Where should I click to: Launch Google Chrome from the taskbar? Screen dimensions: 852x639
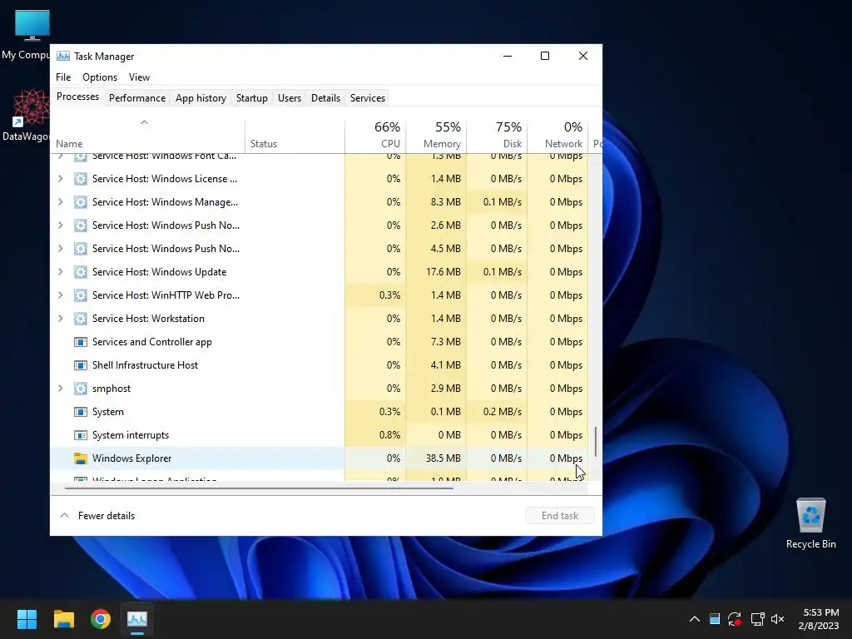(101, 619)
